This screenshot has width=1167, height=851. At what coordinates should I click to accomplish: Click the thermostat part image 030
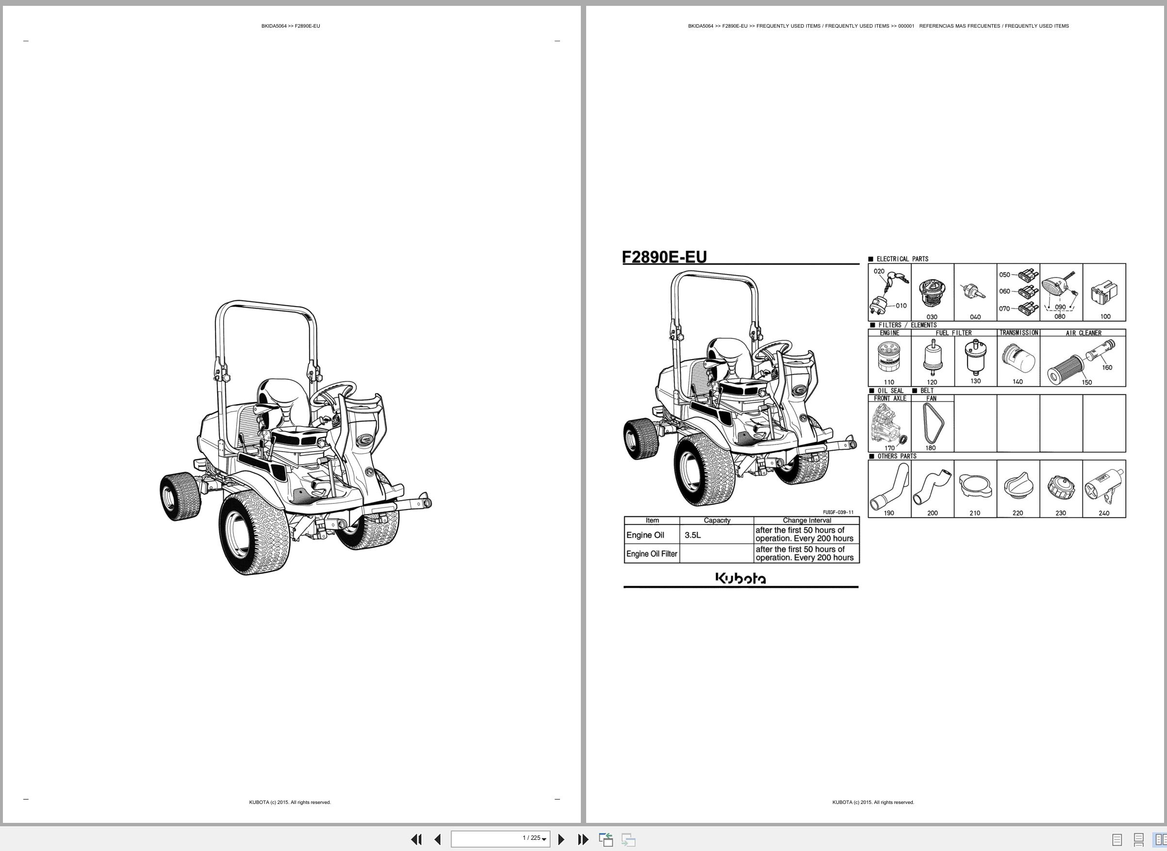932,294
